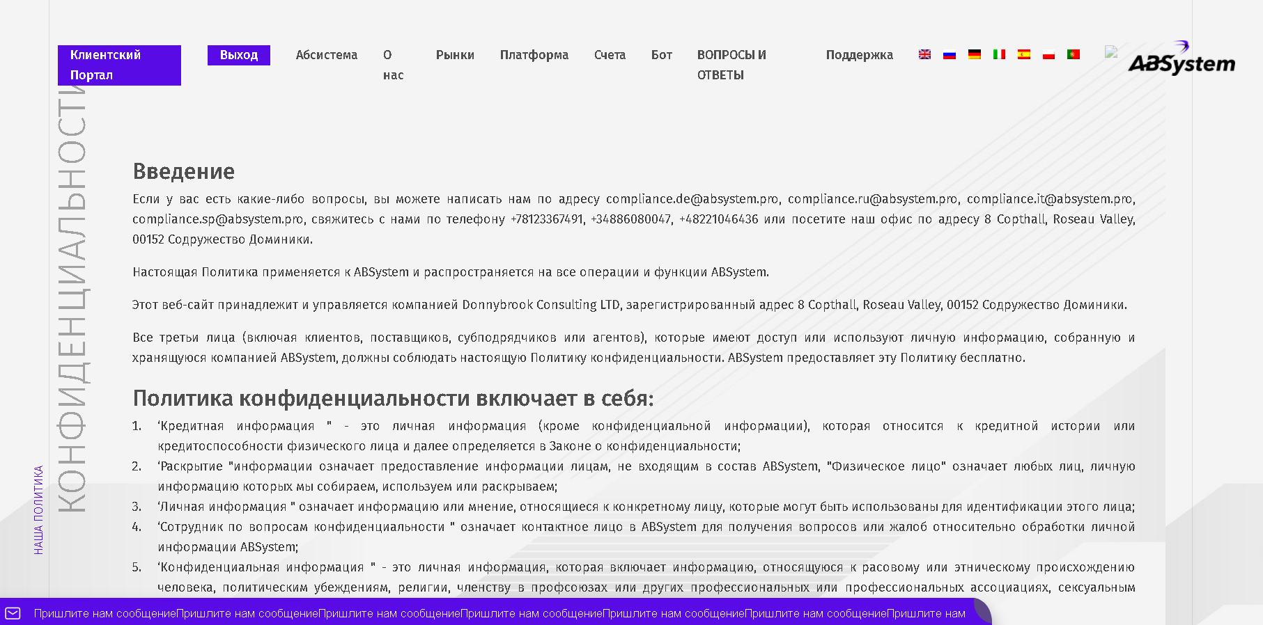Click list item 5 'Конфиденциальная информация
The height and width of the screenshot is (625, 1263).
[646, 577]
